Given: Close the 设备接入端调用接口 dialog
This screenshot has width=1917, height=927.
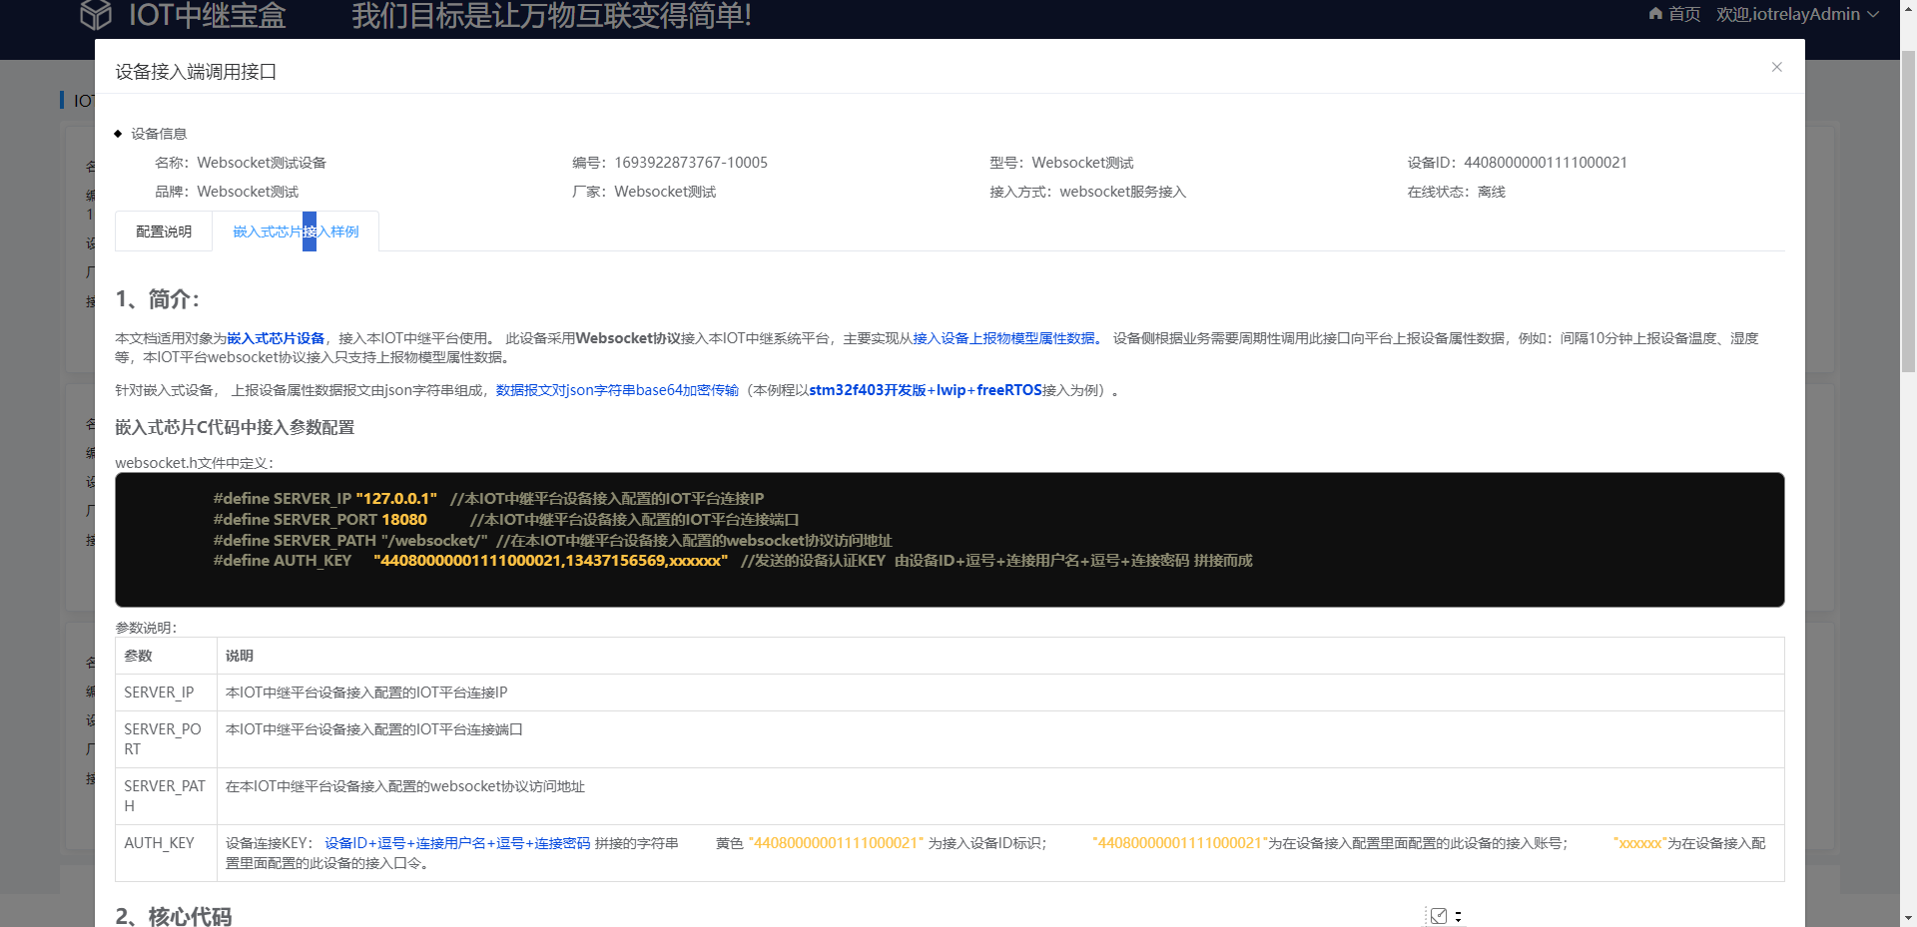Looking at the screenshot, I should point(1777,67).
